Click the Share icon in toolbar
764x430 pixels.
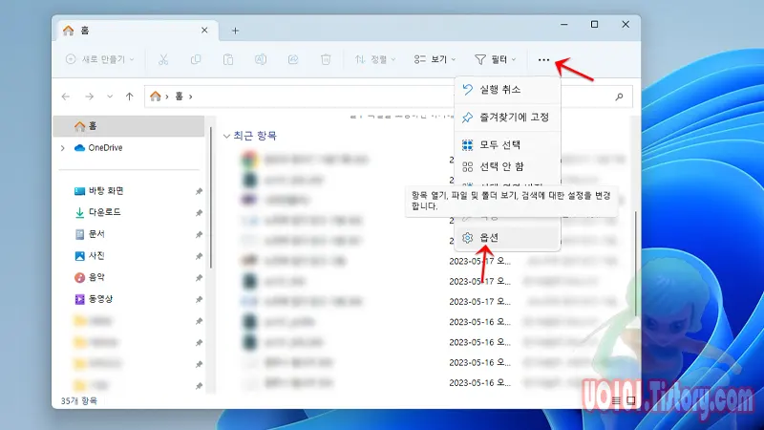tap(293, 59)
